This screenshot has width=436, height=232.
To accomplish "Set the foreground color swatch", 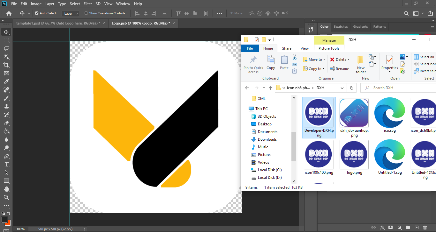I will click(4, 220).
